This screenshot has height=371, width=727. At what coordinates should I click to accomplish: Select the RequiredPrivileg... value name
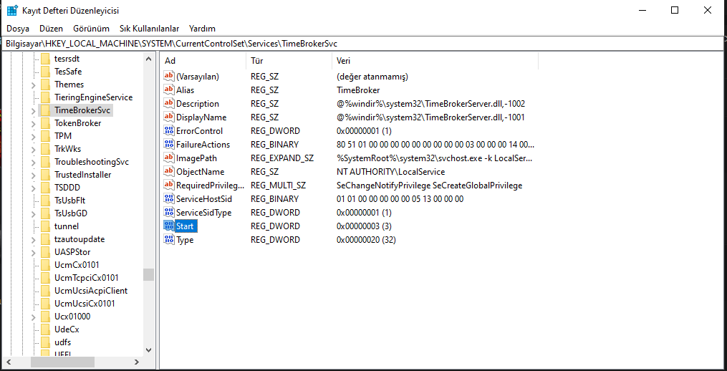coord(211,185)
